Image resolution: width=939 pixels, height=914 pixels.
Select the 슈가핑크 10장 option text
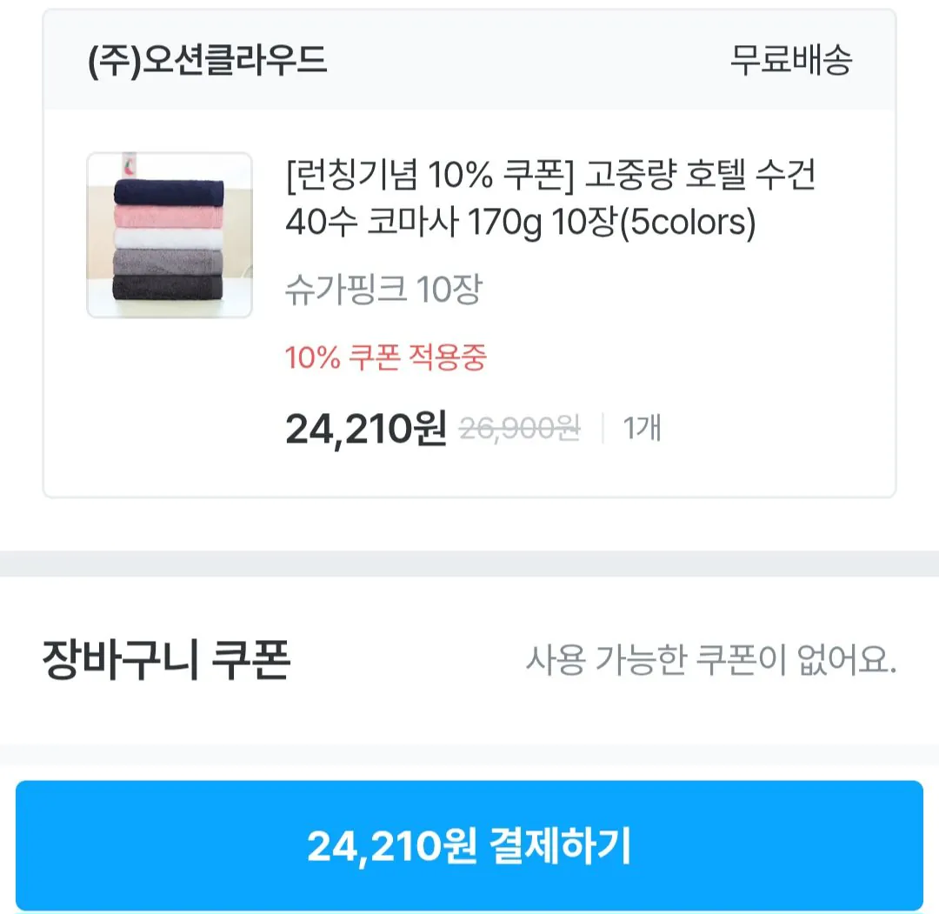(383, 290)
